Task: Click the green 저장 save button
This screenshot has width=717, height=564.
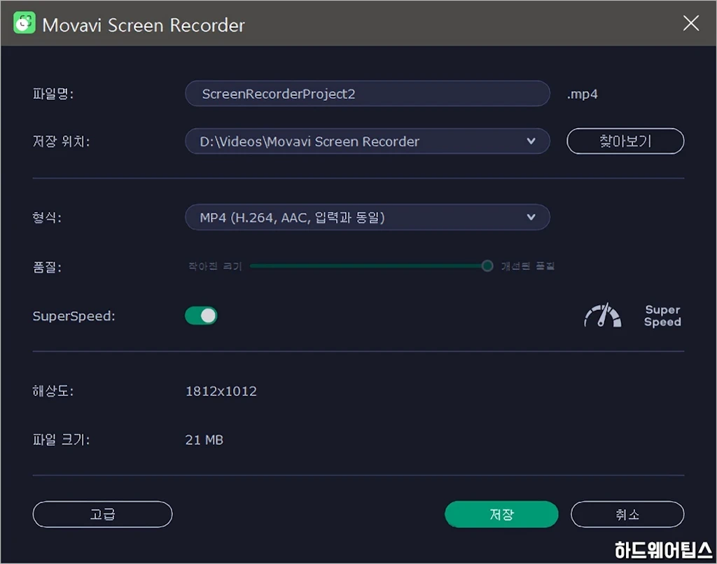Action: pyautogui.click(x=501, y=514)
